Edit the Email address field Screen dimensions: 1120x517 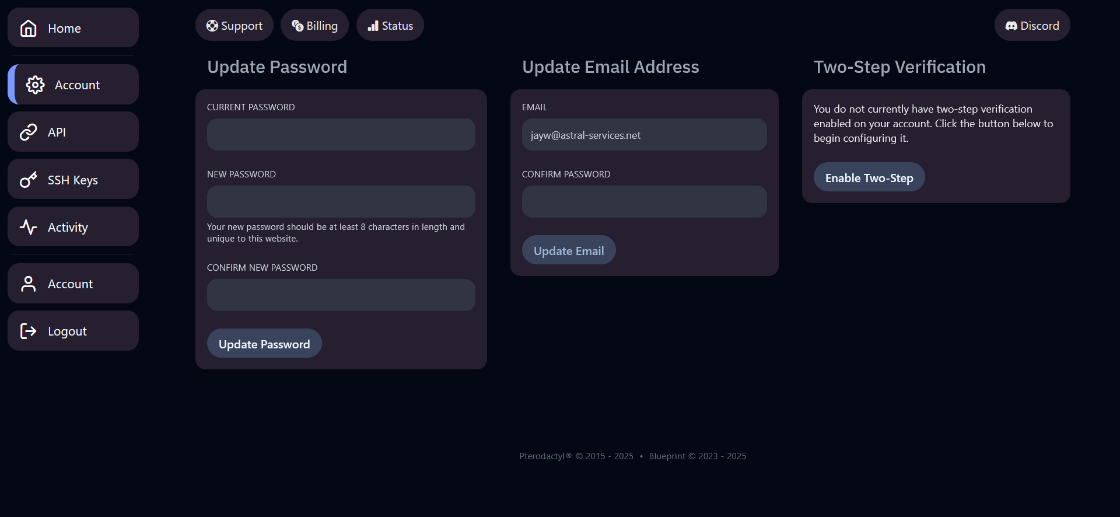pos(644,135)
